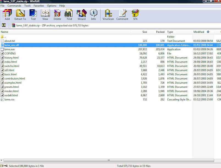Viewport: 221px width, 168px height.
Task: Click the lame.exe file icon
Action: tap(2, 49)
